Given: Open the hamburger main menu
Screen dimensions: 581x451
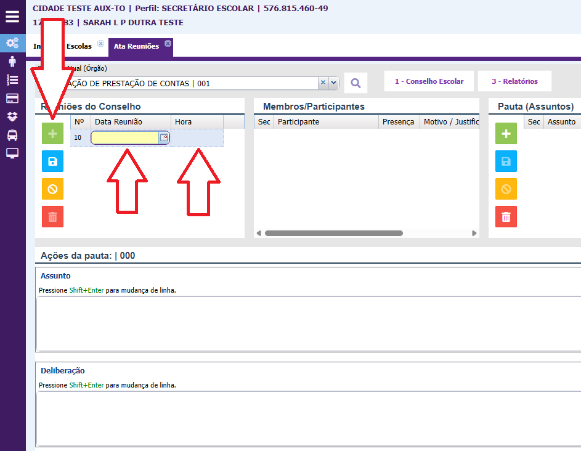Looking at the screenshot, I should 12,17.
